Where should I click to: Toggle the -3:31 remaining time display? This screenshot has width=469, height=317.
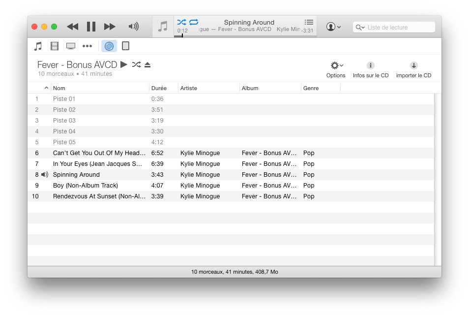(x=307, y=31)
